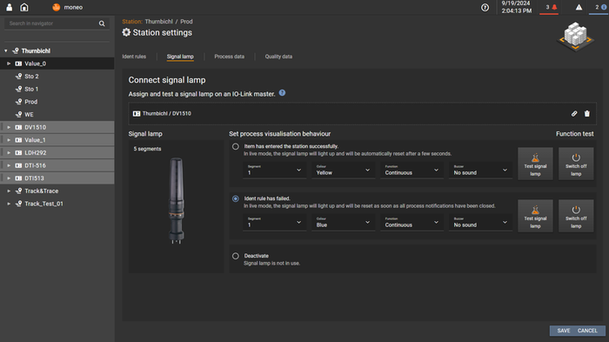Image resolution: width=609 pixels, height=342 pixels.
Task: Select 'Item has entered the station successfully' option
Action: (236, 146)
